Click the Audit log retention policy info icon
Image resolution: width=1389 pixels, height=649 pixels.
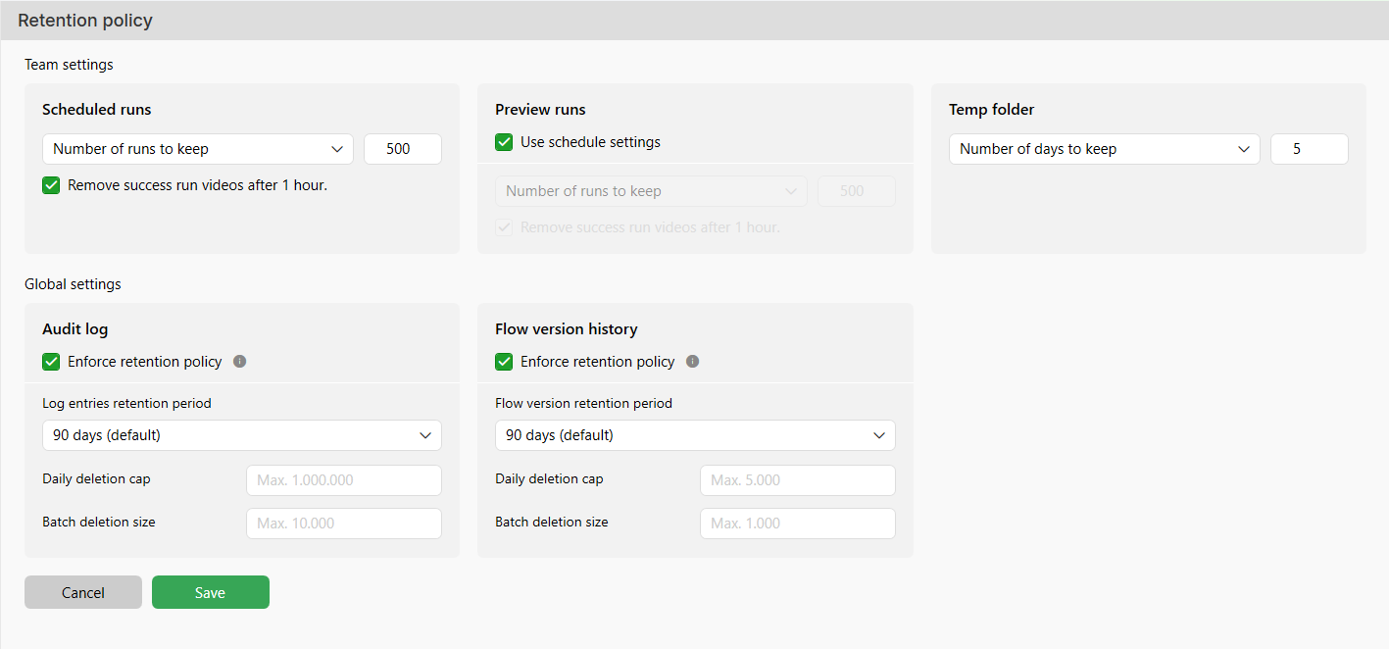click(240, 362)
